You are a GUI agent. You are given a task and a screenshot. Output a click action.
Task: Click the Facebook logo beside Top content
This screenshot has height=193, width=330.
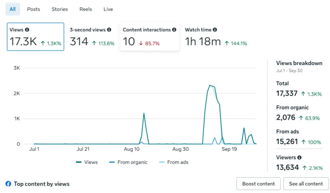point(8,184)
